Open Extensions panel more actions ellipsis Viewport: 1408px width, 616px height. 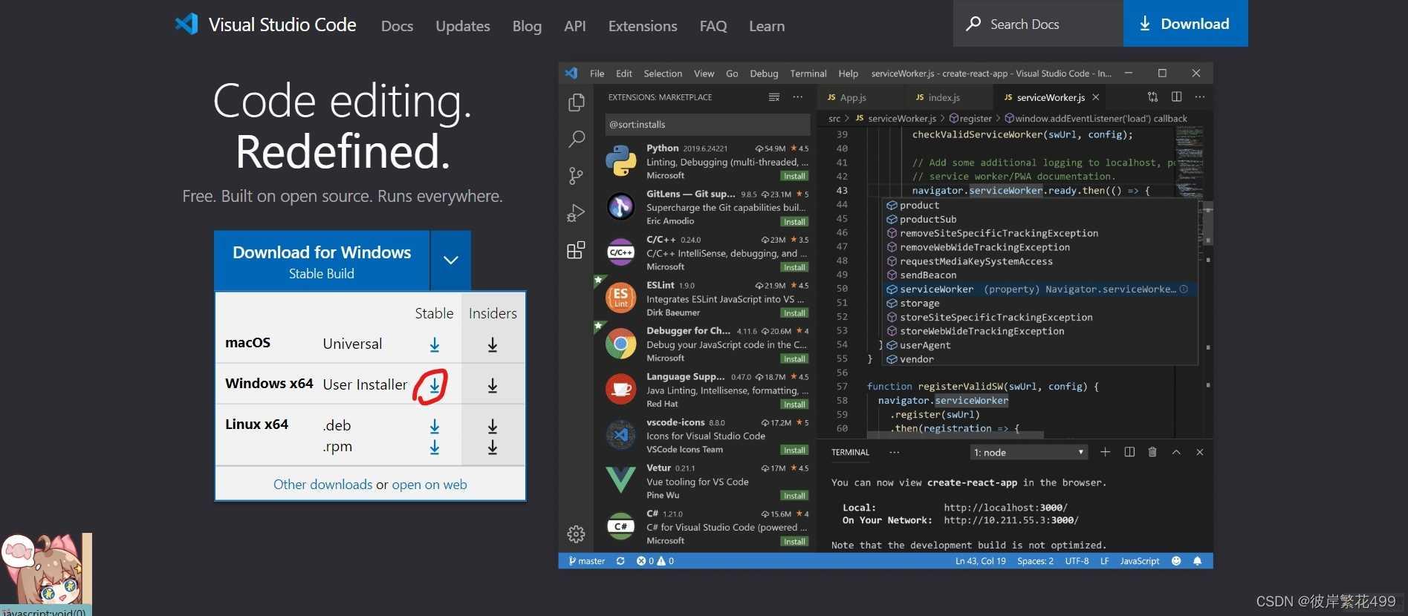pyautogui.click(x=797, y=97)
